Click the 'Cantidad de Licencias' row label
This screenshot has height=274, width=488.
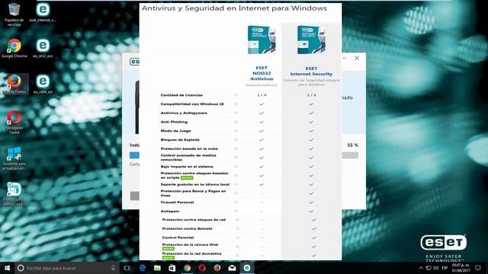coord(181,95)
